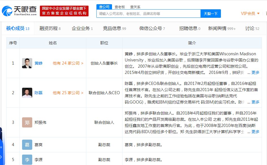This screenshot has width=267, height=165.
Task: View 陈磊's 25 companies link
Action: [x=68, y=93]
